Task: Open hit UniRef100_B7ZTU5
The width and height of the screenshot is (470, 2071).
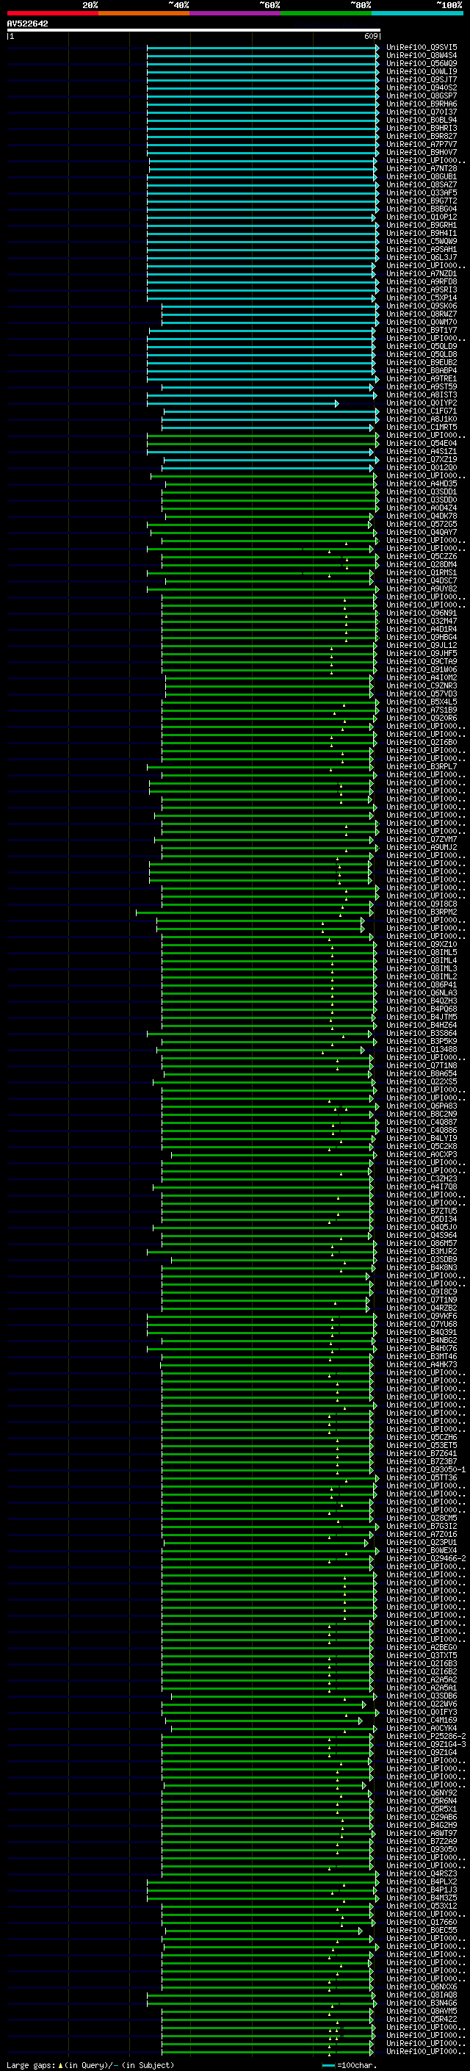Action: (422, 1211)
